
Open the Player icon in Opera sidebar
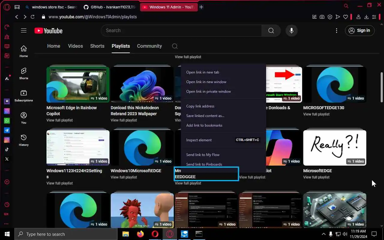coord(7,182)
